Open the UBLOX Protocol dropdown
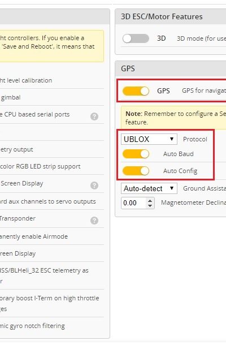The height and width of the screenshot is (345, 226). 149,139
